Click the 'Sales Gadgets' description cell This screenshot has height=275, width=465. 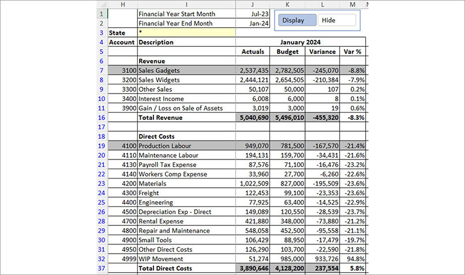click(x=186, y=70)
